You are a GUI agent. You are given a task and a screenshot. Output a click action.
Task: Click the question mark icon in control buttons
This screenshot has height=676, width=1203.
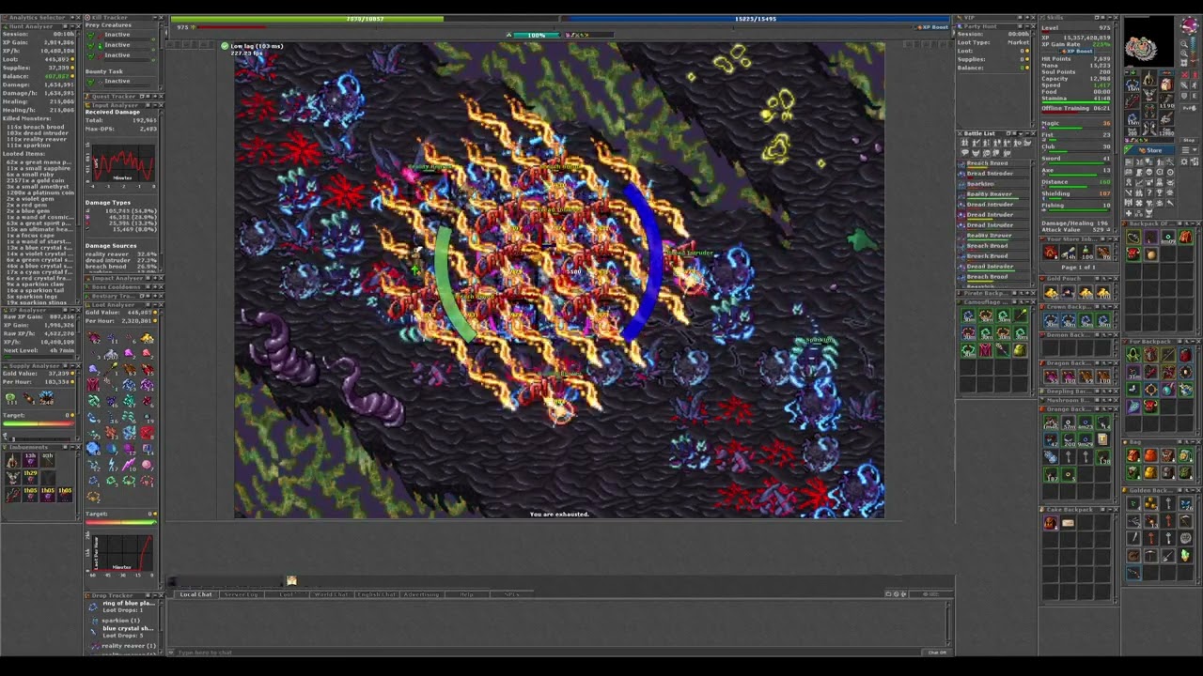[1148, 192]
